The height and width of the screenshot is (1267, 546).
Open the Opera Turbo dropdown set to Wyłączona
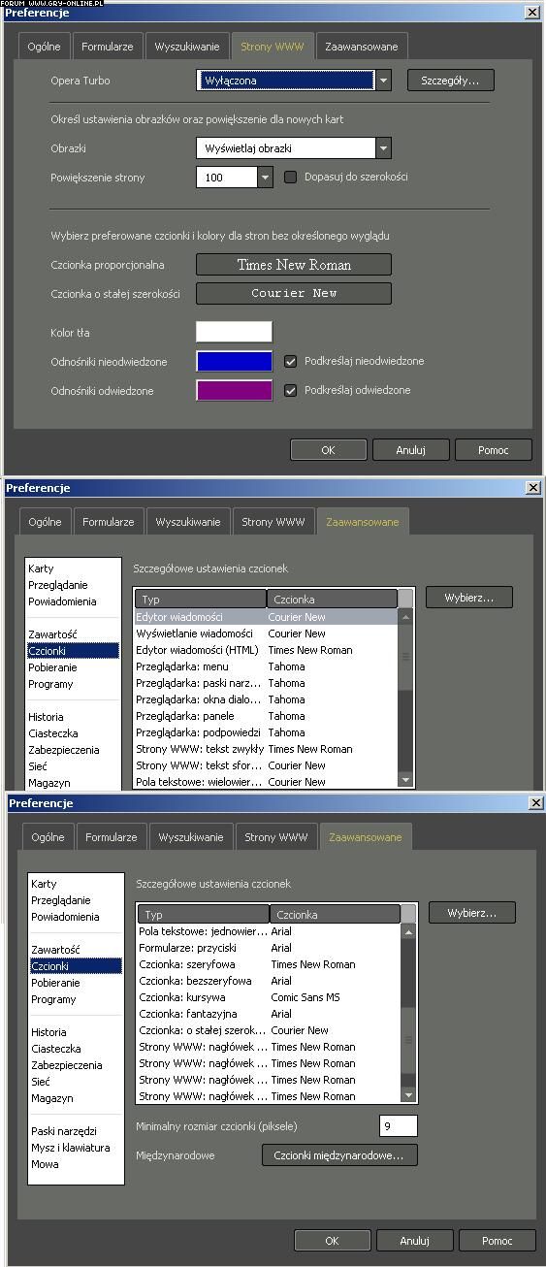pos(294,81)
